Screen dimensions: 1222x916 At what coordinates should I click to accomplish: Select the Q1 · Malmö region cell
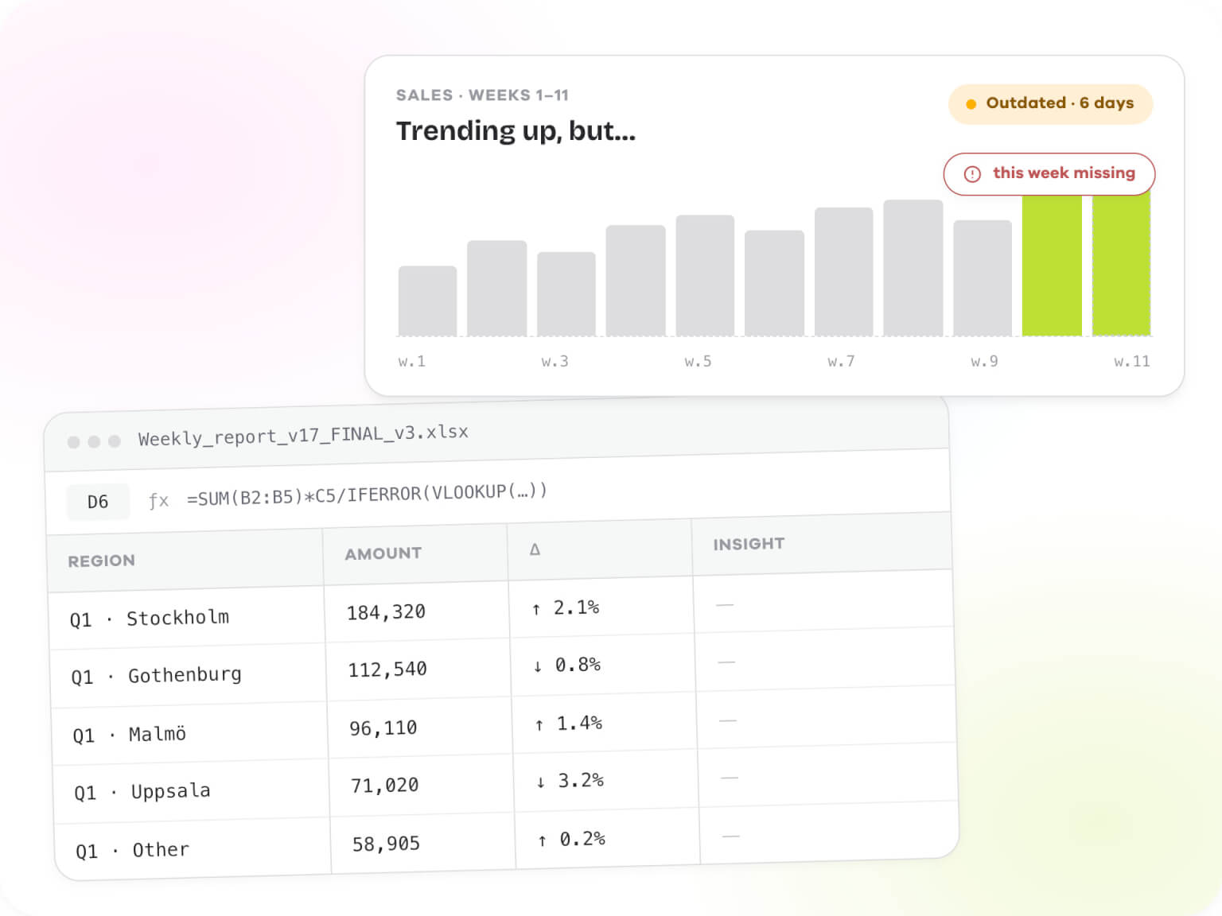[x=189, y=733]
